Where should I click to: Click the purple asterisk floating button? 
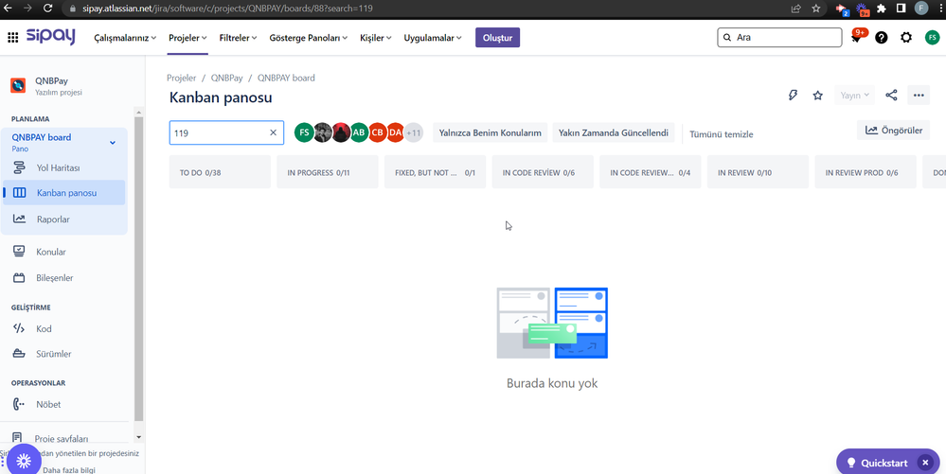pos(24,462)
